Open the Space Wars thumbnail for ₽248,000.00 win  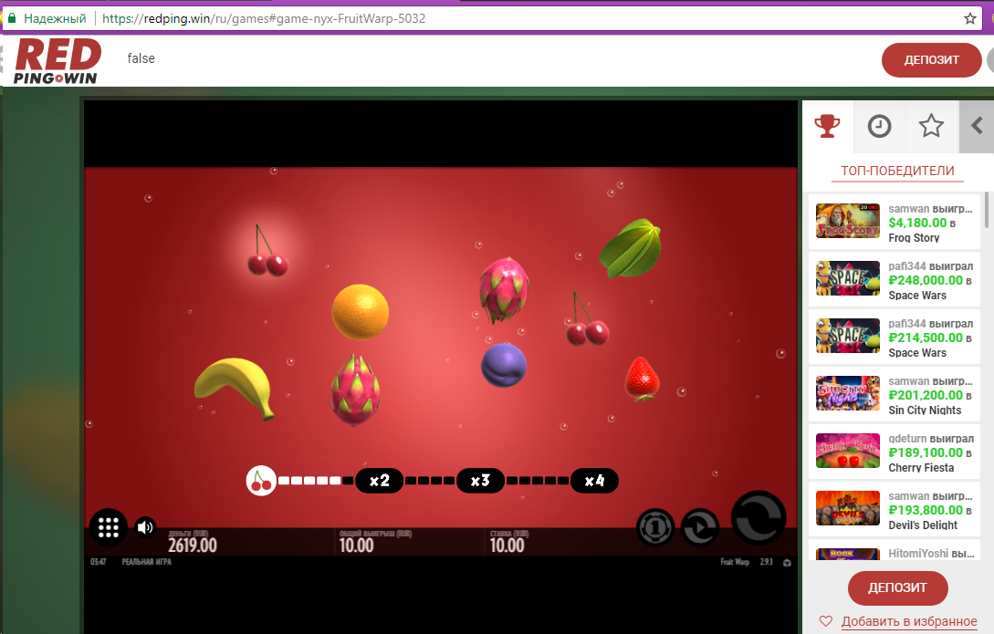848,278
